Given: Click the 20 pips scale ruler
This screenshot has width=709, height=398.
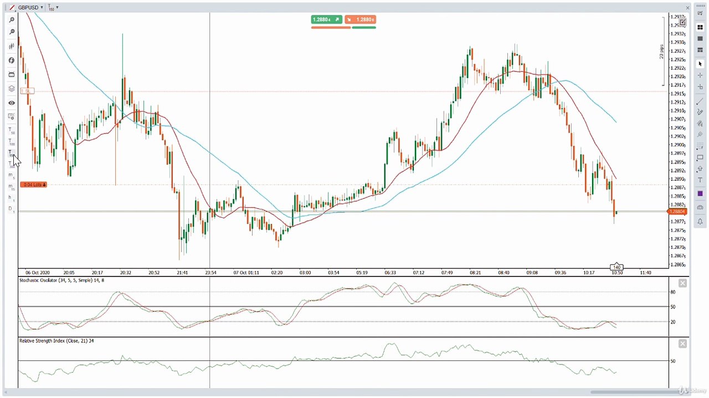Looking at the screenshot, I should point(662,52).
